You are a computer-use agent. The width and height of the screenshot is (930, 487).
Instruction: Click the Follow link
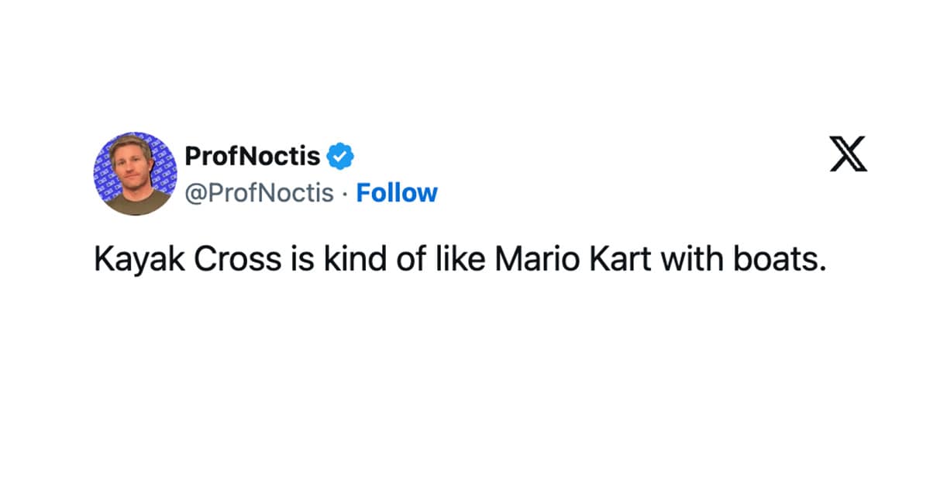tap(397, 192)
